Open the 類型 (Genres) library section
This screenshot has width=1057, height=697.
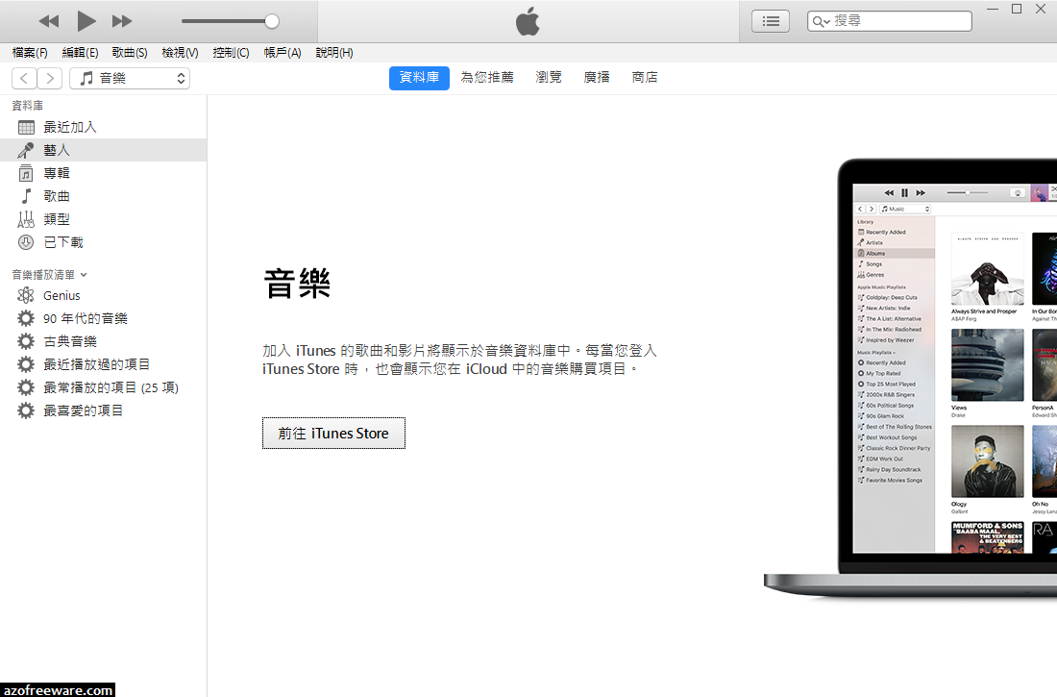pos(56,218)
